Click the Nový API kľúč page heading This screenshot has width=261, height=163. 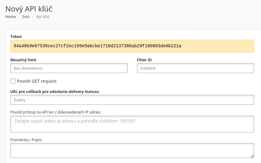[29, 8]
